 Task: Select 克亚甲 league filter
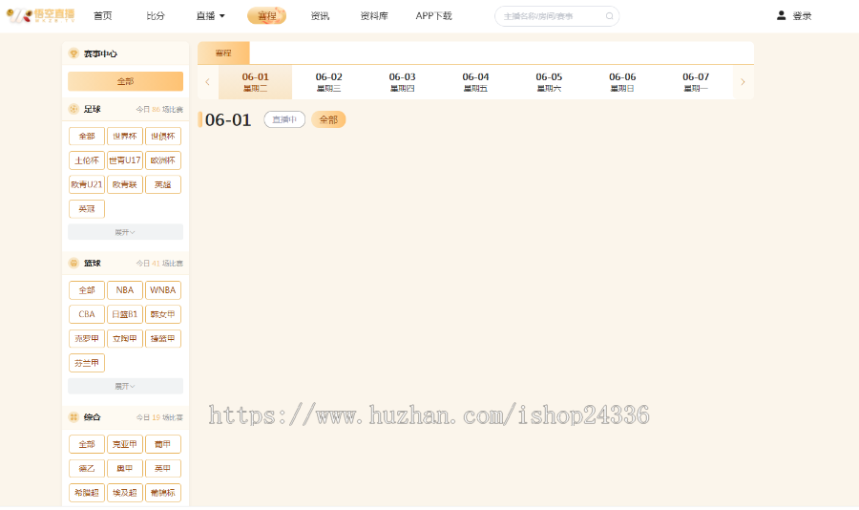125,444
